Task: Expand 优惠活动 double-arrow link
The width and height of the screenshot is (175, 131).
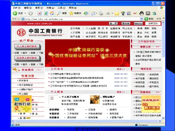Action: (157, 92)
